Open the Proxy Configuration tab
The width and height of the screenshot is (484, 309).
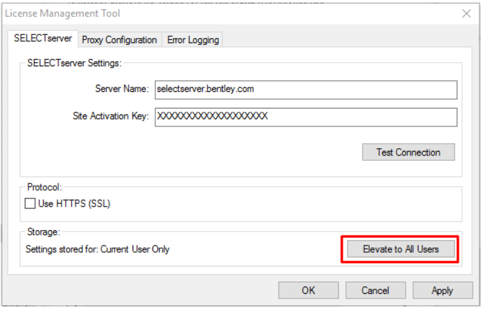(119, 40)
